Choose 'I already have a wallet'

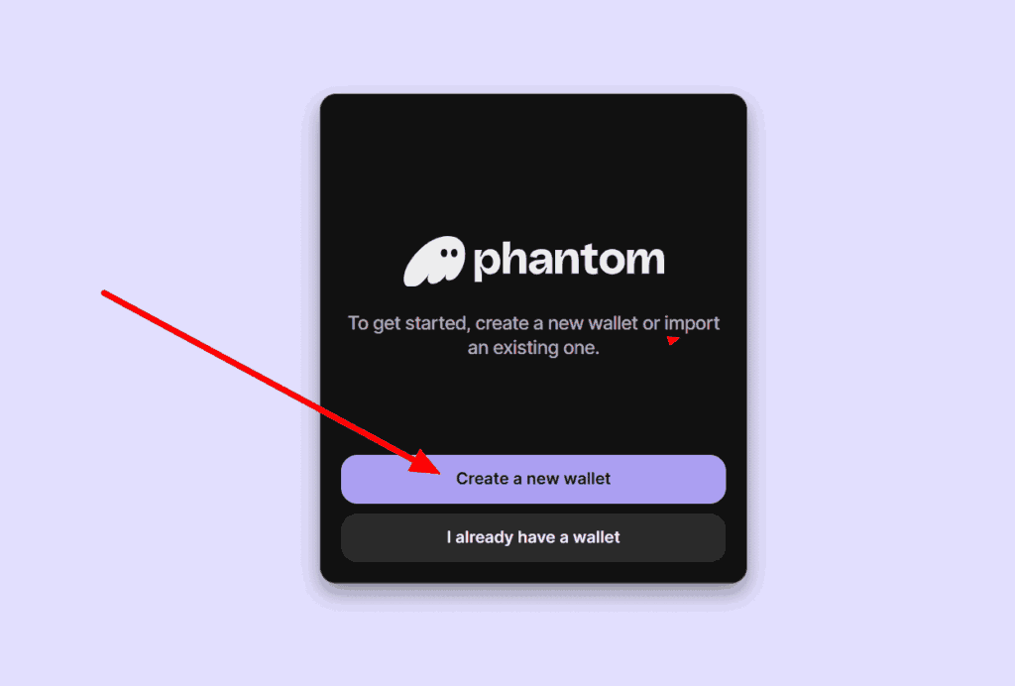(533, 538)
